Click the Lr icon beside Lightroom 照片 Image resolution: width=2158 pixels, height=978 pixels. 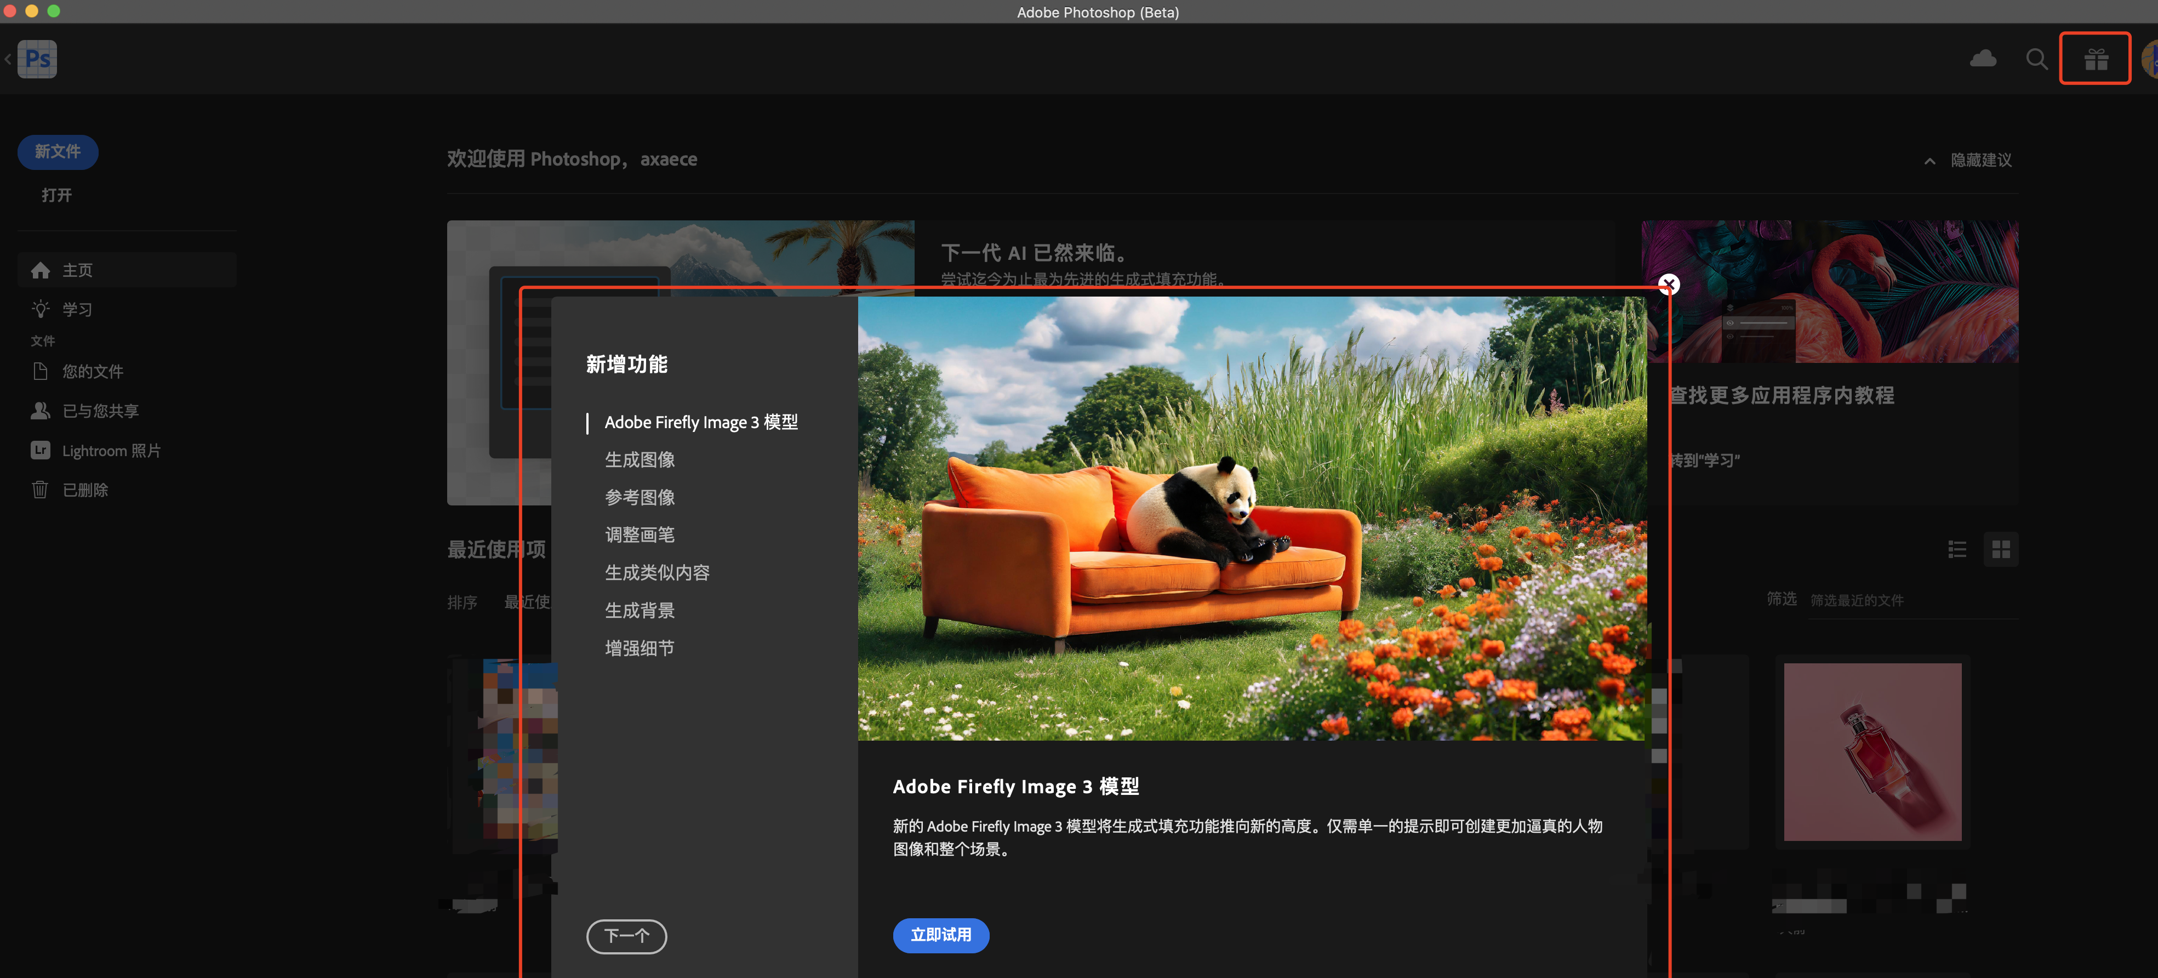point(40,450)
